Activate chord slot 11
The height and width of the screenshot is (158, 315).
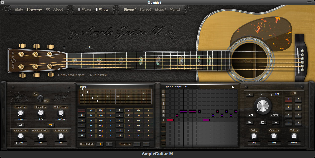82,136
